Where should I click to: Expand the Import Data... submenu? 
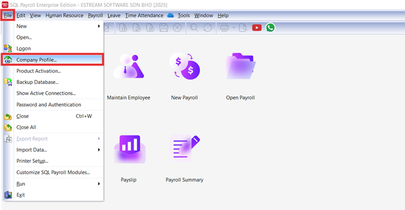tap(53, 150)
